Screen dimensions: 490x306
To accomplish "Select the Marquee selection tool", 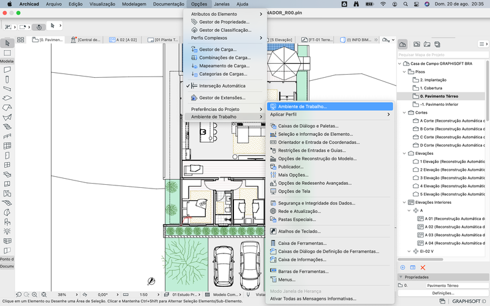I will pyautogui.click(x=7, y=52).
